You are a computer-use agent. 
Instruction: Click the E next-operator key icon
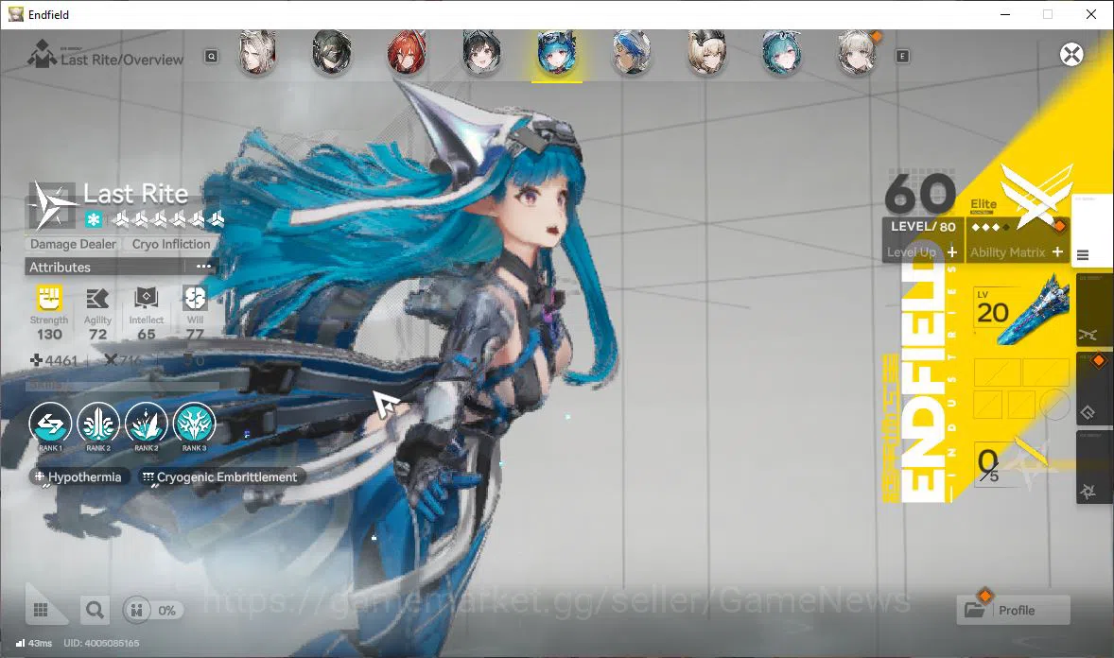tap(902, 56)
